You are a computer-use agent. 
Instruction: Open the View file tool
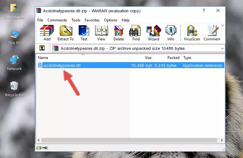[x=101, y=33]
